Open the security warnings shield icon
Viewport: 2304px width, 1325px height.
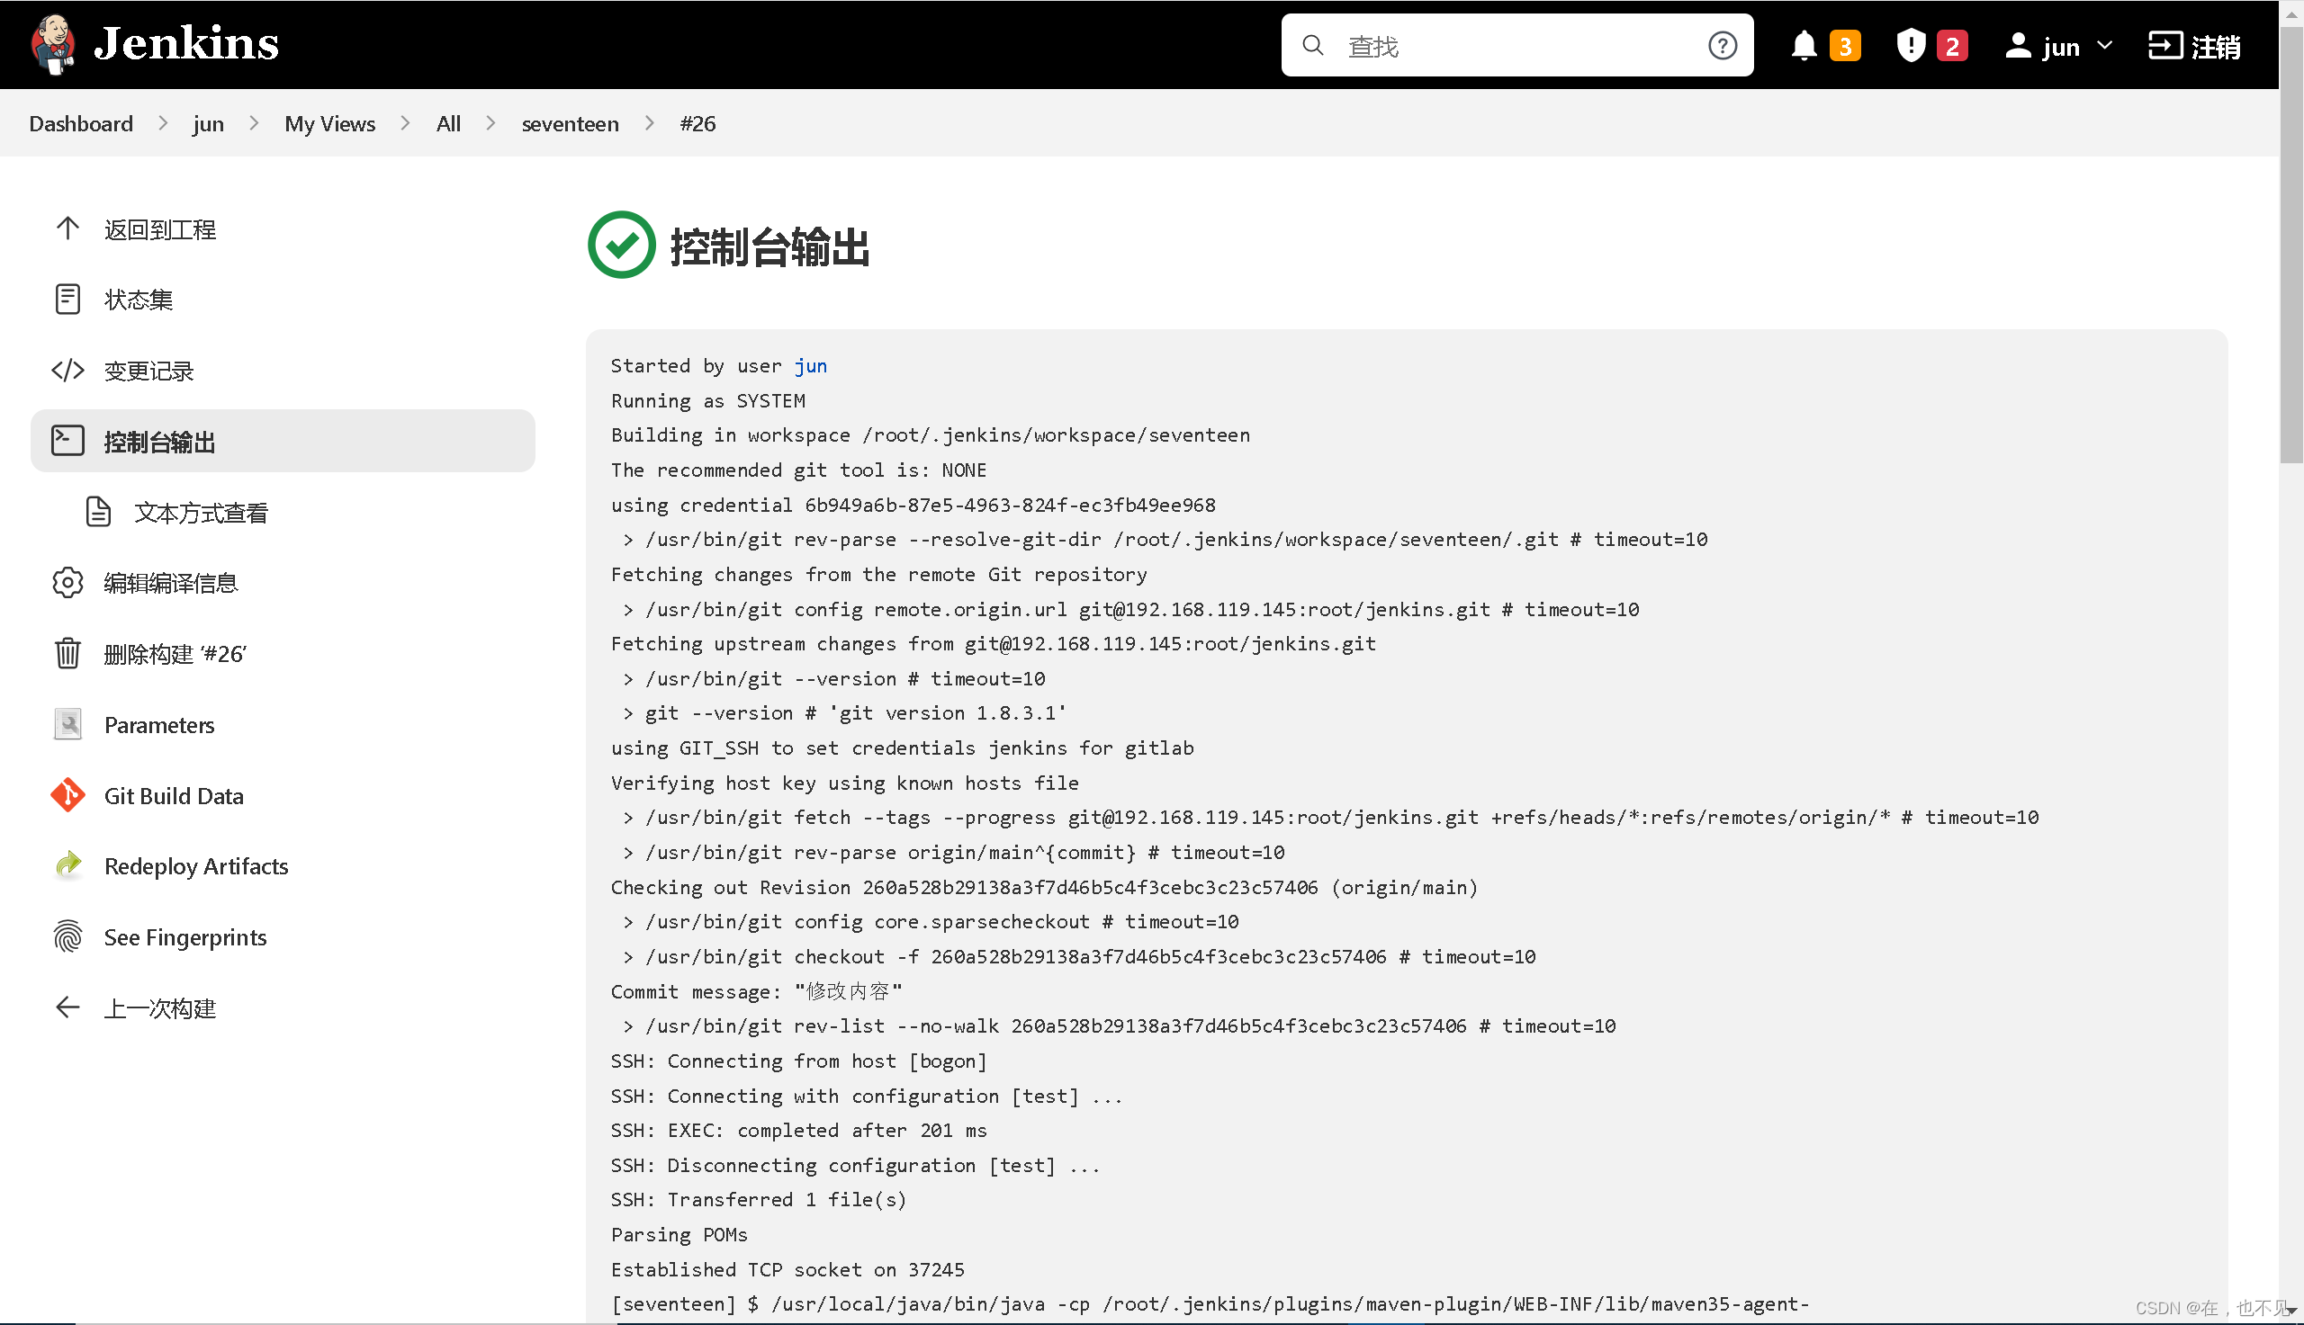(1911, 44)
